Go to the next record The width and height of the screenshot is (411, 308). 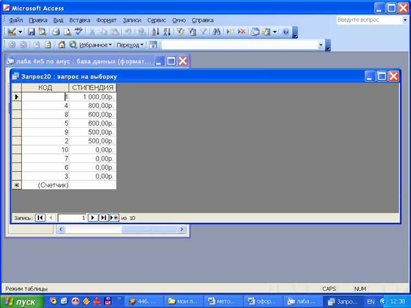click(93, 218)
